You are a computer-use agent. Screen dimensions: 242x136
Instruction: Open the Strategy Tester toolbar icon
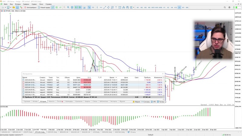[x=21, y=7]
